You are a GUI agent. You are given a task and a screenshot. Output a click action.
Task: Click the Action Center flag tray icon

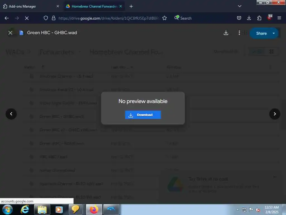251,210
